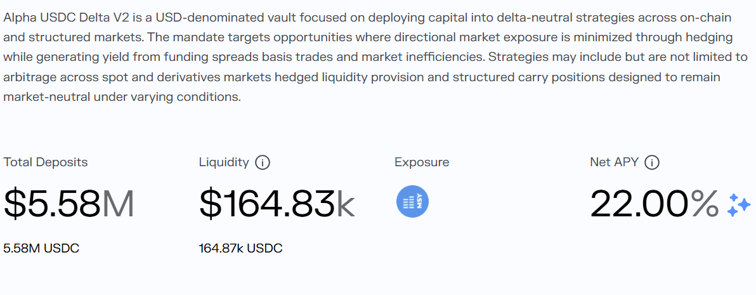Click the 164.87k USDC amount
The height and width of the screenshot is (295, 756).
pos(240,248)
